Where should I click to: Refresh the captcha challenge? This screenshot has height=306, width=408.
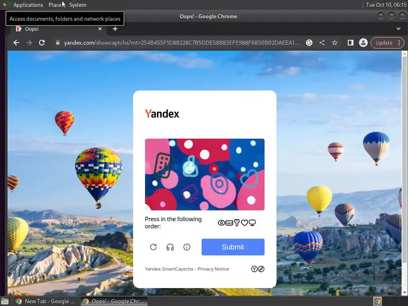tap(153, 247)
